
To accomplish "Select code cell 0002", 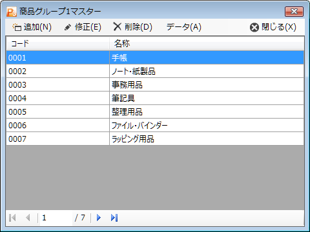I will pyautogui.click(x=57, y=71).
